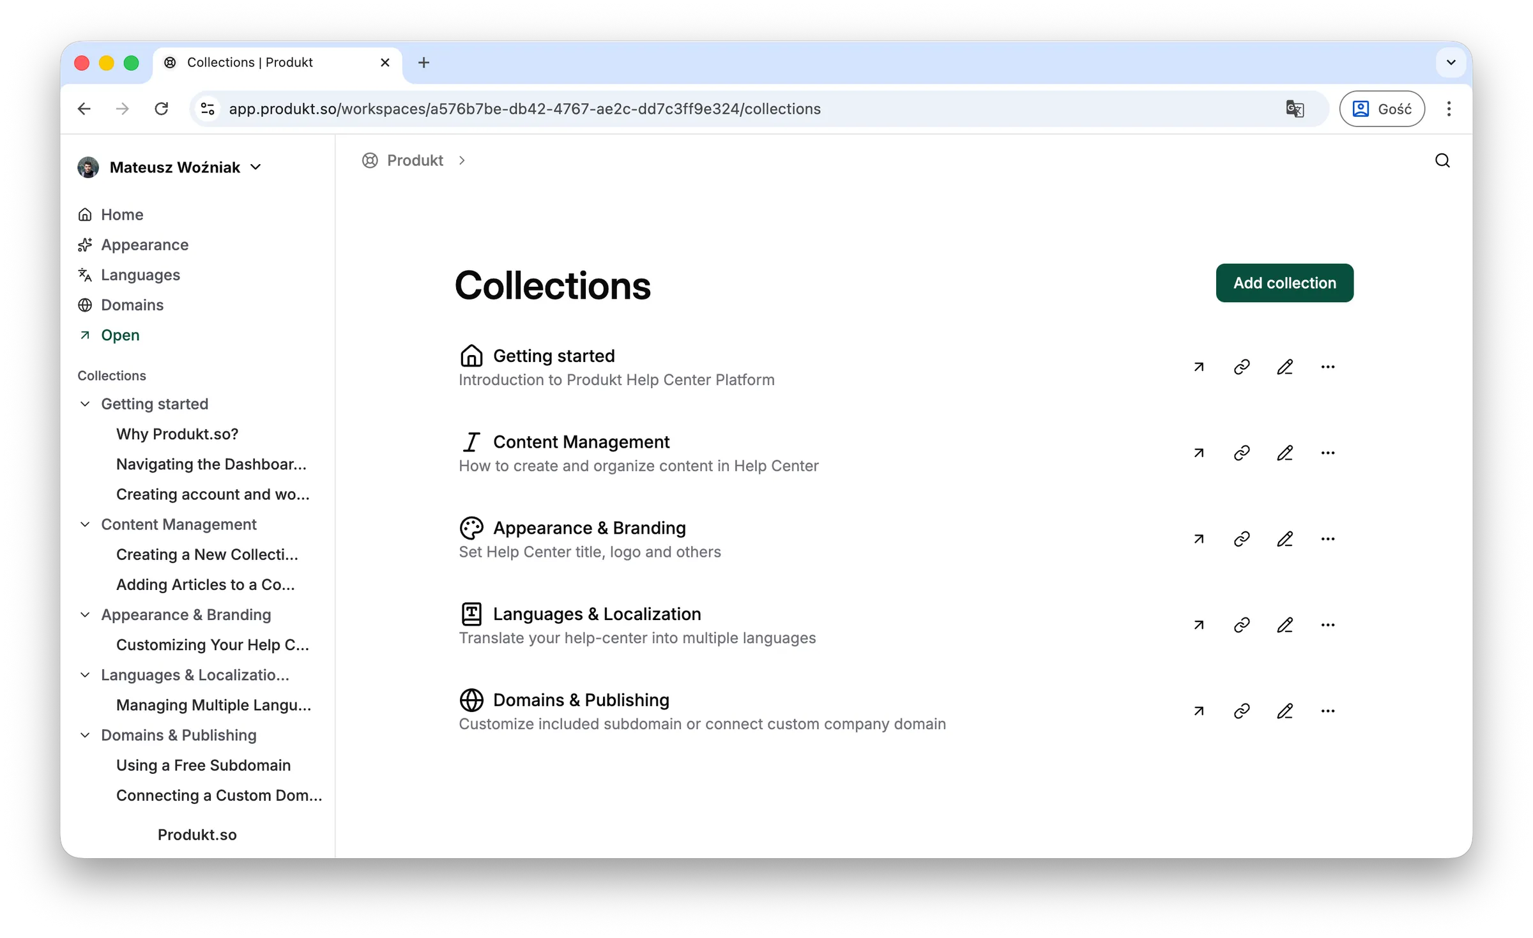
Task: Click the Home icon in the sidebar
Action: (86, 214)
